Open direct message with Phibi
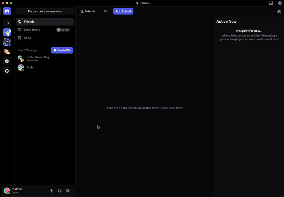This screenshot has height=197, width=284. click(30, 67)
